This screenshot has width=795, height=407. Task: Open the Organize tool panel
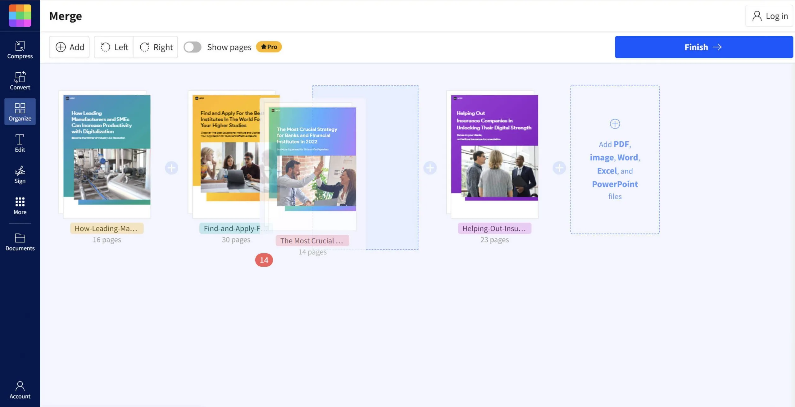point(20,111)
